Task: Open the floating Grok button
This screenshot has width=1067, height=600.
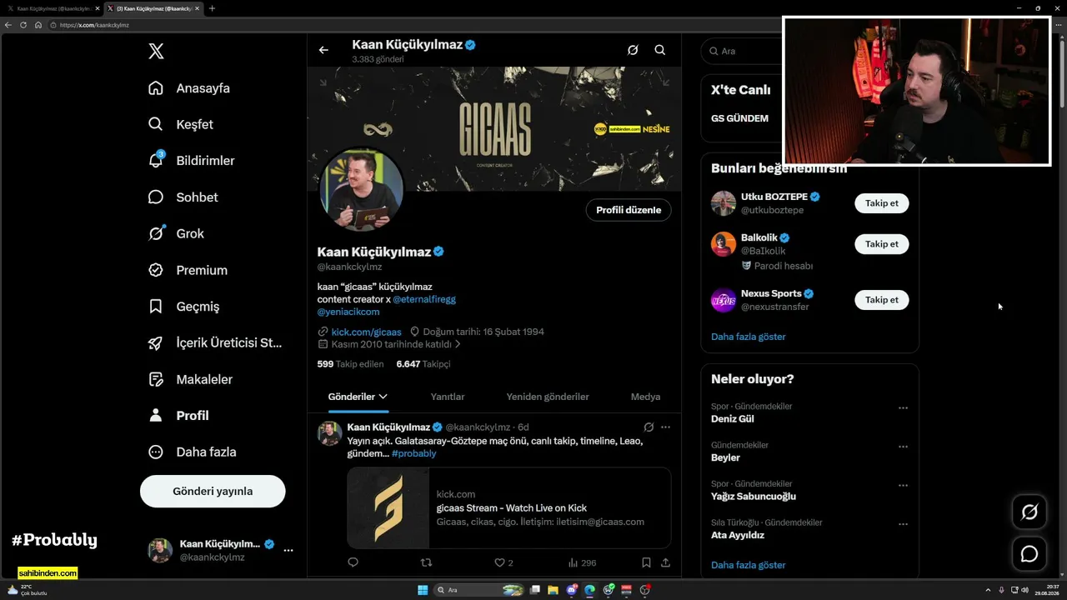Action: [1029, 512]
